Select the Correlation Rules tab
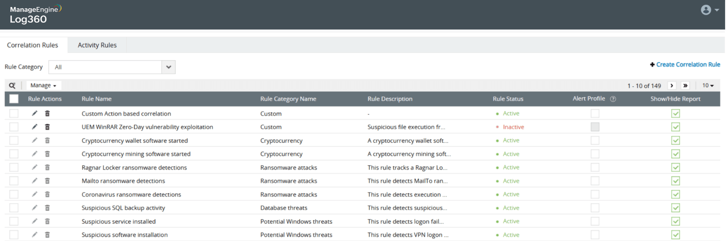This screenshot has width=726, height=241. (33, 45)
